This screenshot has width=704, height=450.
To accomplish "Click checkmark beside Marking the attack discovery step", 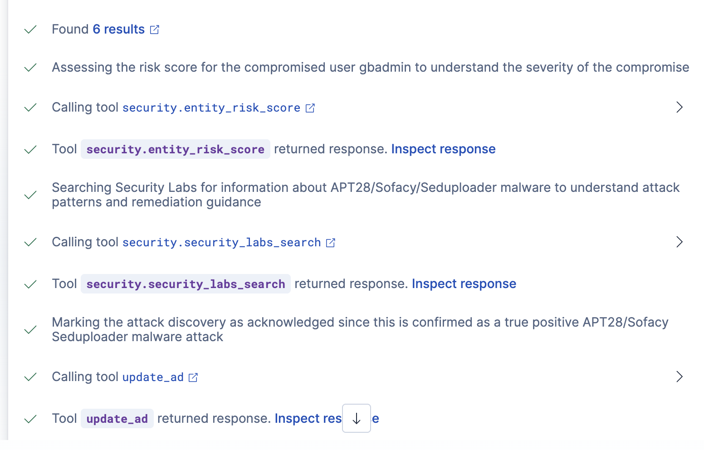I will coord(30,330).
